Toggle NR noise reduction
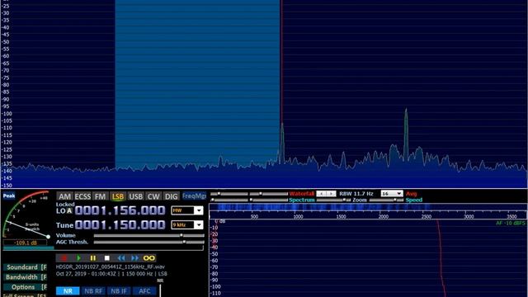The image size is (528, 297). (68, 291)
